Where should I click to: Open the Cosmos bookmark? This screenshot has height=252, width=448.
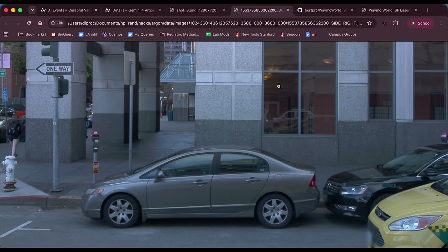click(x=112, y=34)
